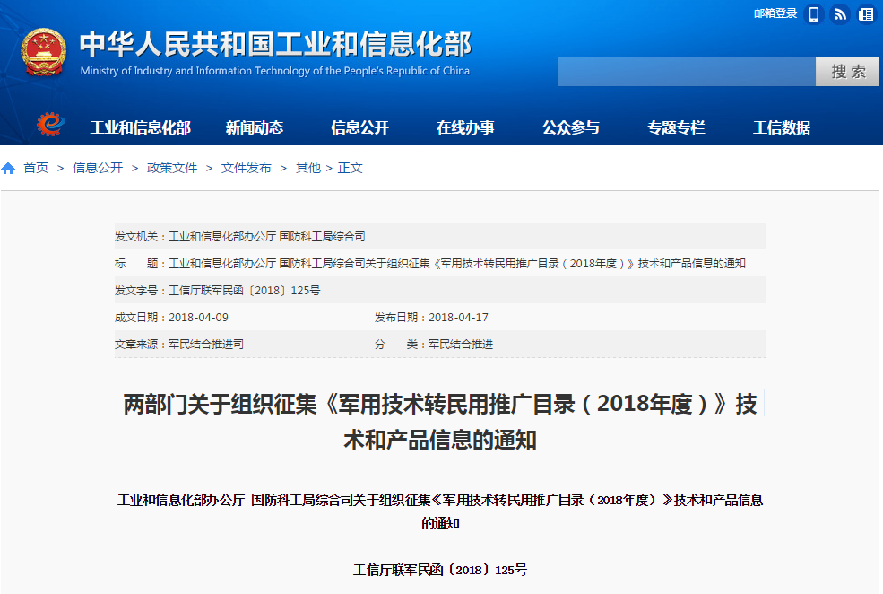Click the 搜索 search button
This screenshot has height=594, width=883.
pyautogui.click(x=847, y=72)
